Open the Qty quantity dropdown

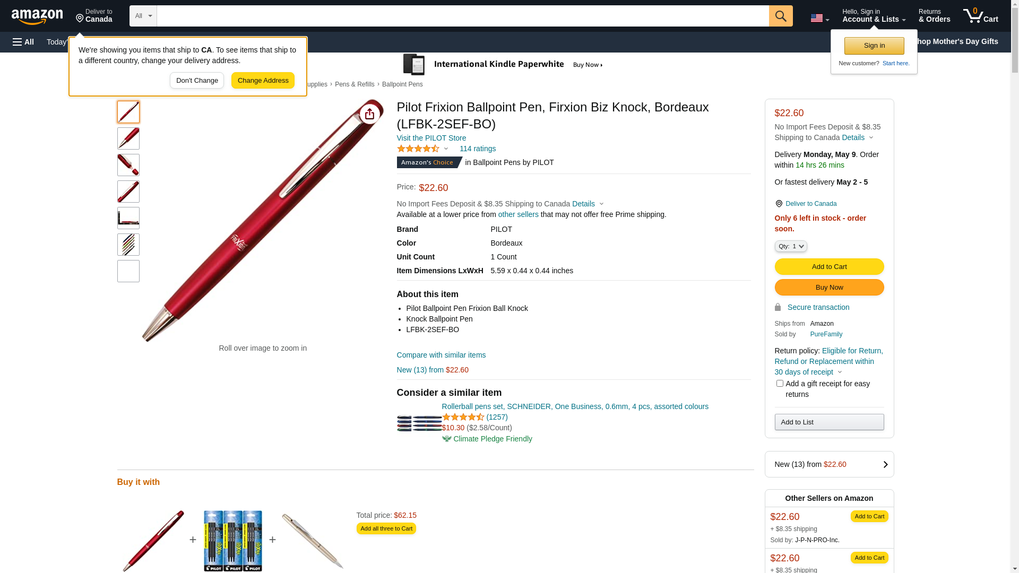tap(791, 246)
